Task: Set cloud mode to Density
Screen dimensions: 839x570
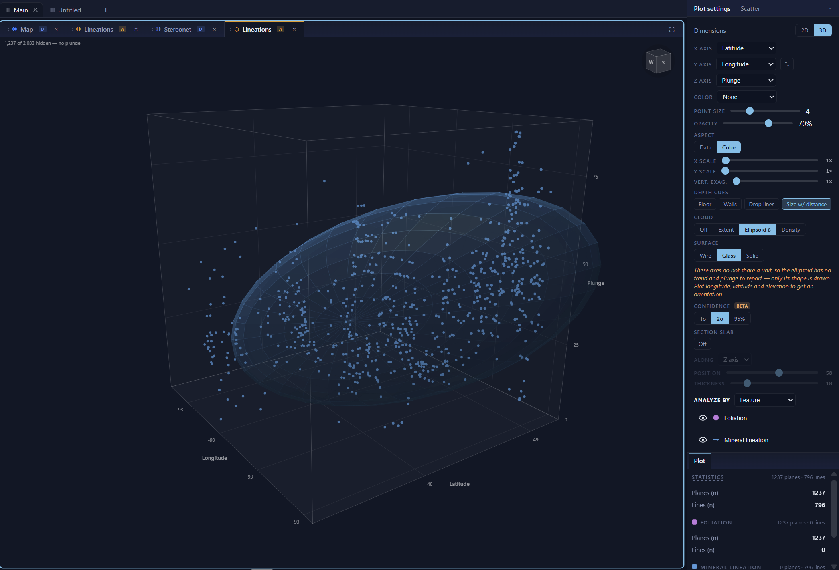Action: pyautogui.click(x=790, y=230)
